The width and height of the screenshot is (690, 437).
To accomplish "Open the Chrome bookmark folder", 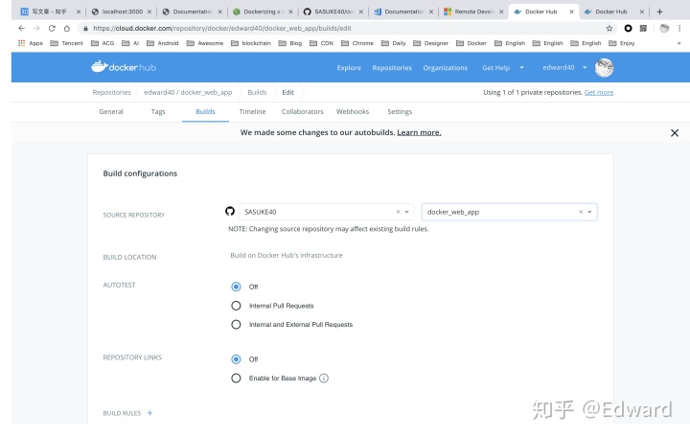I will tap(356, 43).
